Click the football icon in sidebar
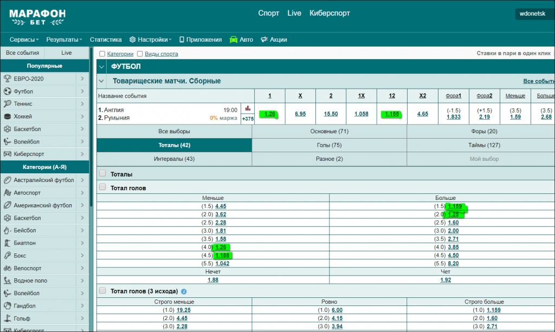555x332 pixels. coord(8,92)
